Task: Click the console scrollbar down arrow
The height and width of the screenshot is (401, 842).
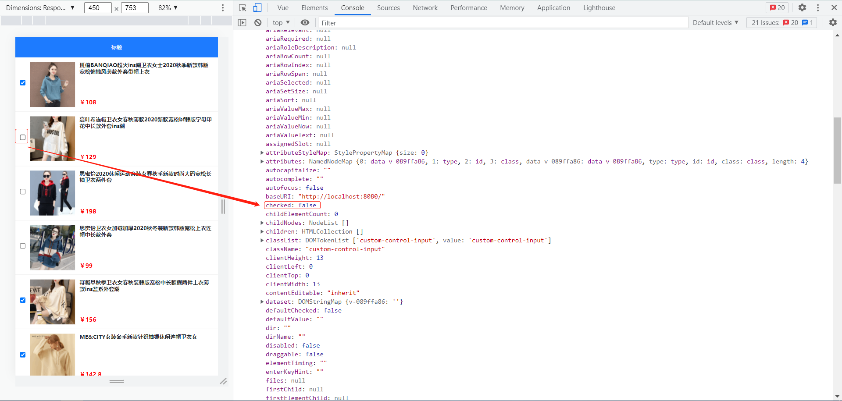Action: (837, 396)
